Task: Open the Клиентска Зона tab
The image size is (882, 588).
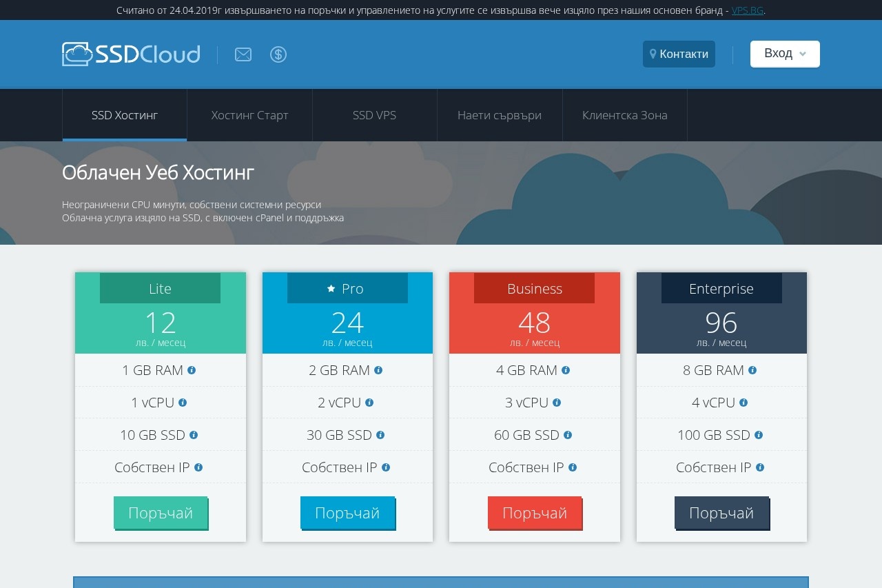Action: point(625,115)
